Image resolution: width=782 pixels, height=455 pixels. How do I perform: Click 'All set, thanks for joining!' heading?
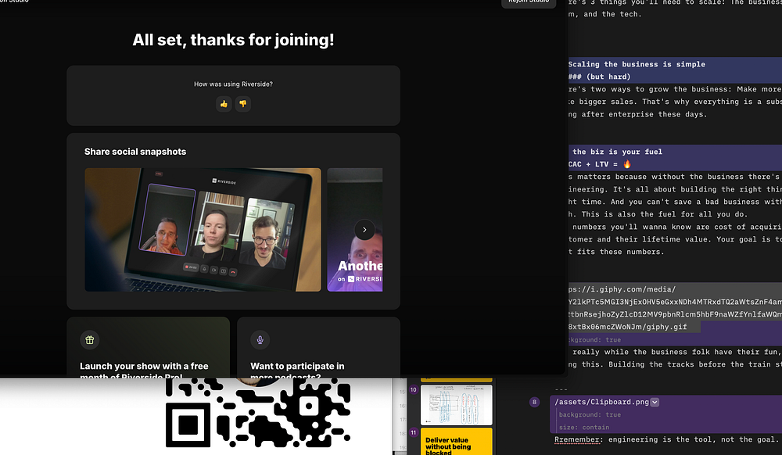[233, 40]
